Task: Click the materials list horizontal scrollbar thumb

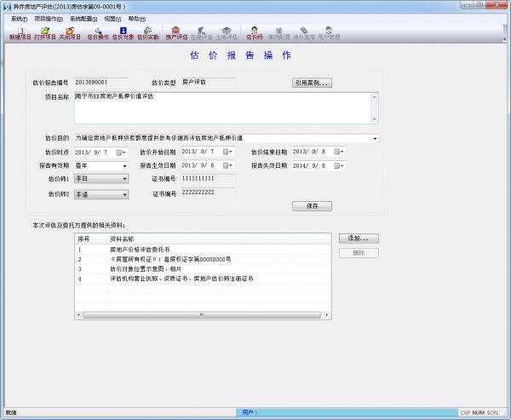Action: tap(202, 315)
